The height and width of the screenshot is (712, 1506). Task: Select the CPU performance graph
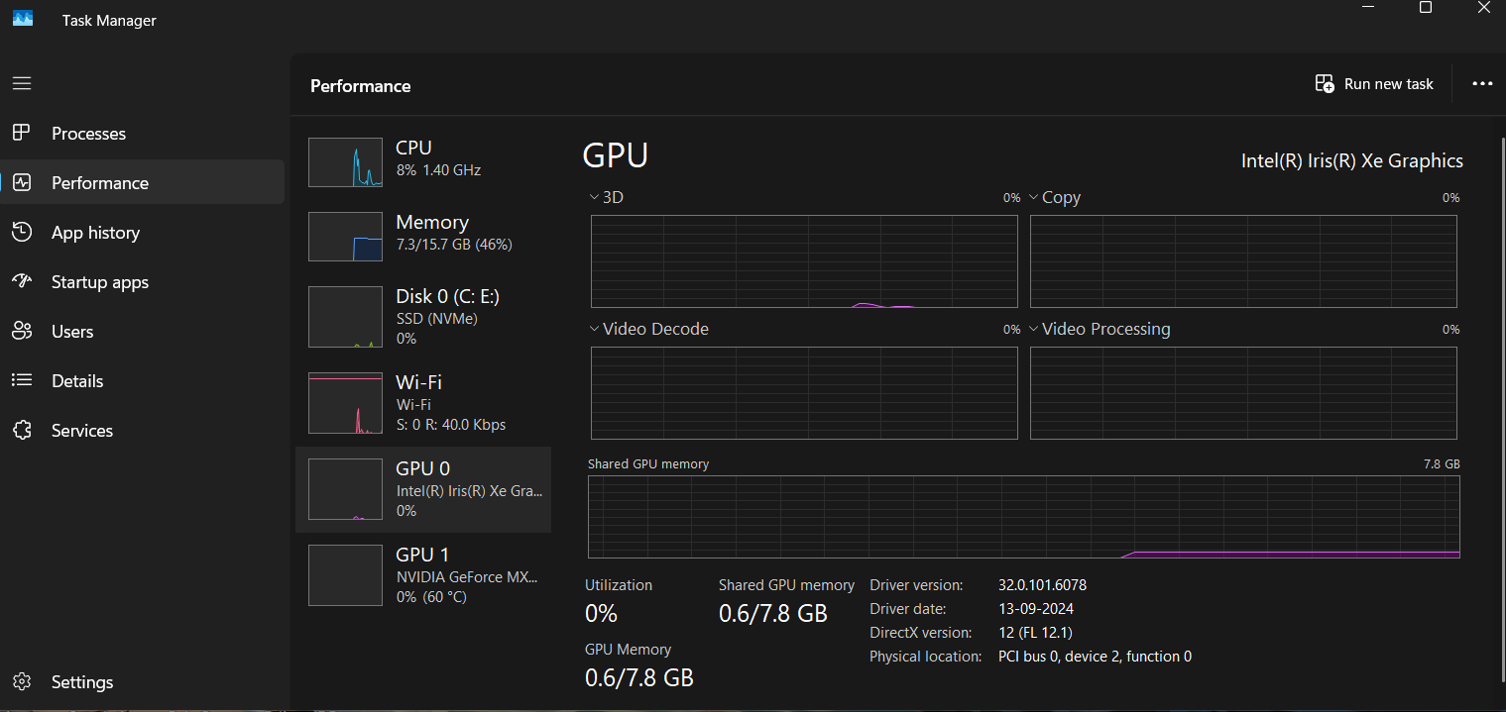point(345,162)
